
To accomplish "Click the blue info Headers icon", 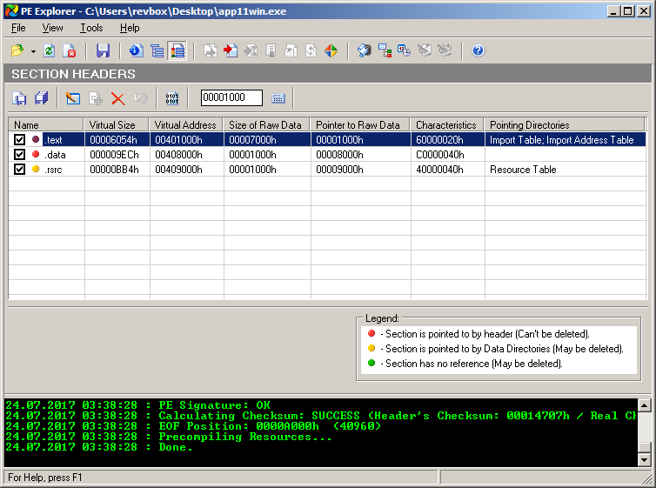I will tap(135, 51).
